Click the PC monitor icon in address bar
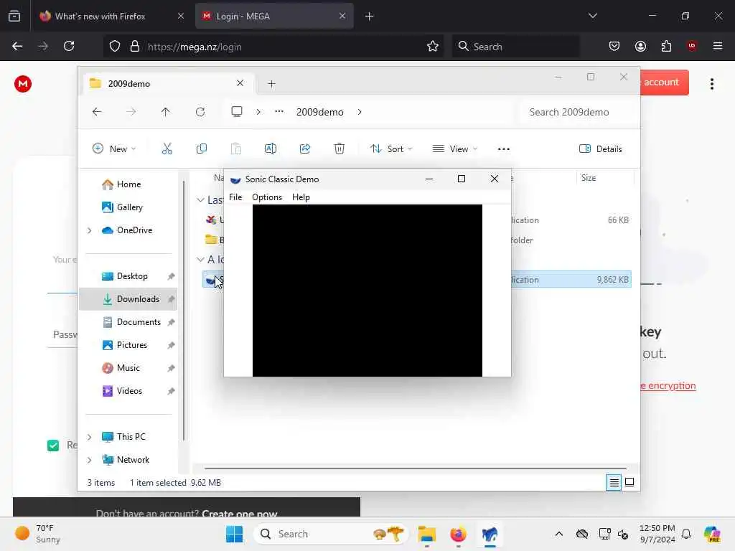735x551 pixels. tap(237, 111)
